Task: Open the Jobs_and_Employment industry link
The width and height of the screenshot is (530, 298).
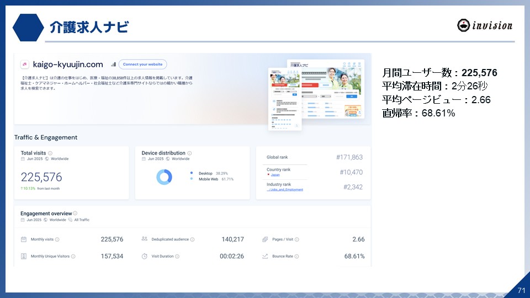Action: (285, 189)
